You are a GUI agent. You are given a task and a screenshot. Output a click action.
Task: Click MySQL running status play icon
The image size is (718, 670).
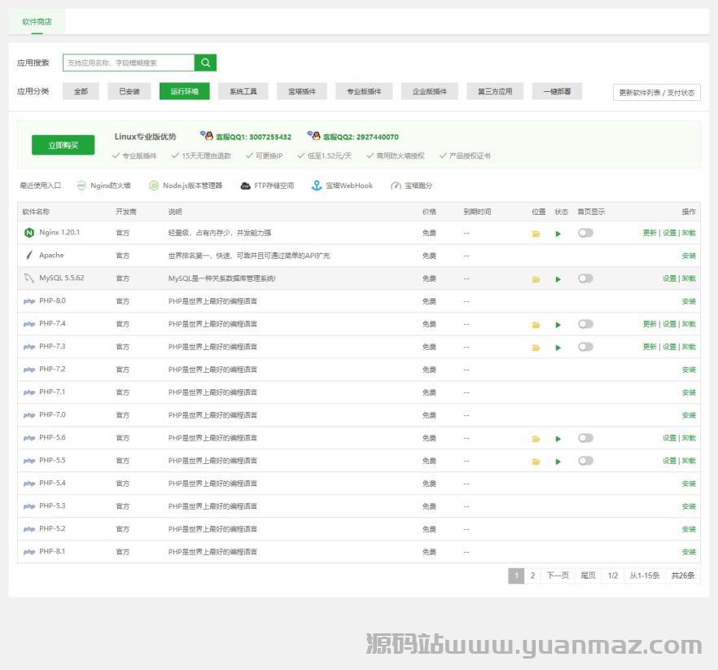(558, 279)
